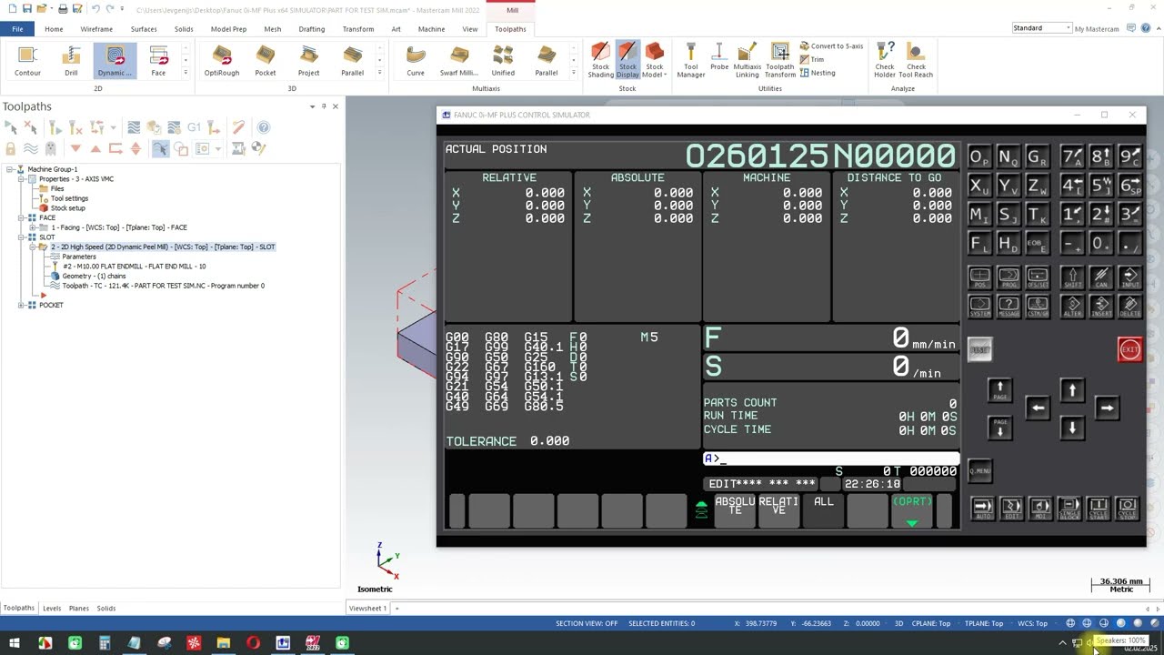Click the lock selected operations icon
This screenshot has height=655, width=1164.
tap(11, 148)
